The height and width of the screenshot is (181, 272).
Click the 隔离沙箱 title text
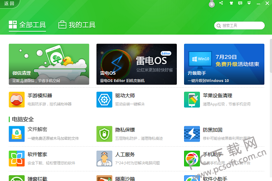coord(125,179)
